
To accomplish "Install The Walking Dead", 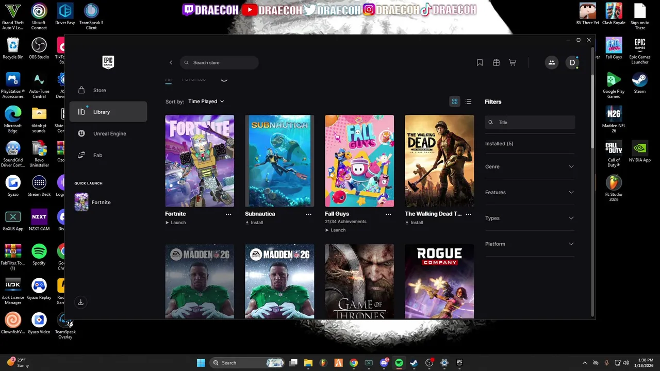I will [414, 223].
